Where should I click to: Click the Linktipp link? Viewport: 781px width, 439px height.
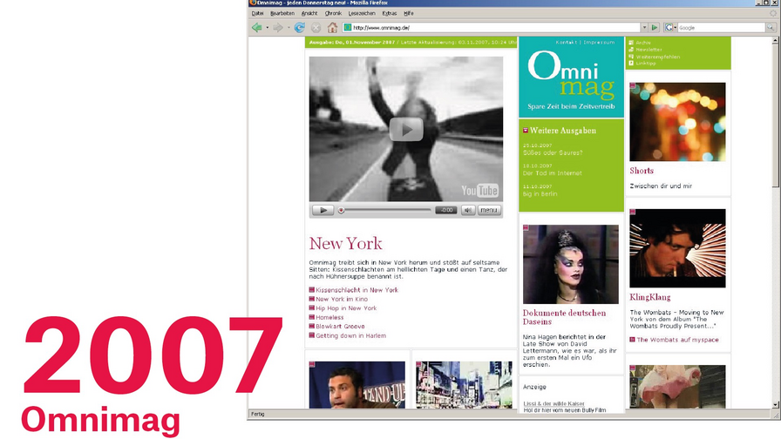coord(646,64)
